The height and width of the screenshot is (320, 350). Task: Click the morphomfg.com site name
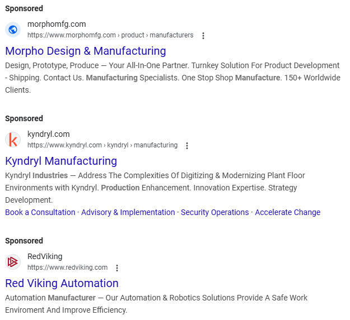57,24
